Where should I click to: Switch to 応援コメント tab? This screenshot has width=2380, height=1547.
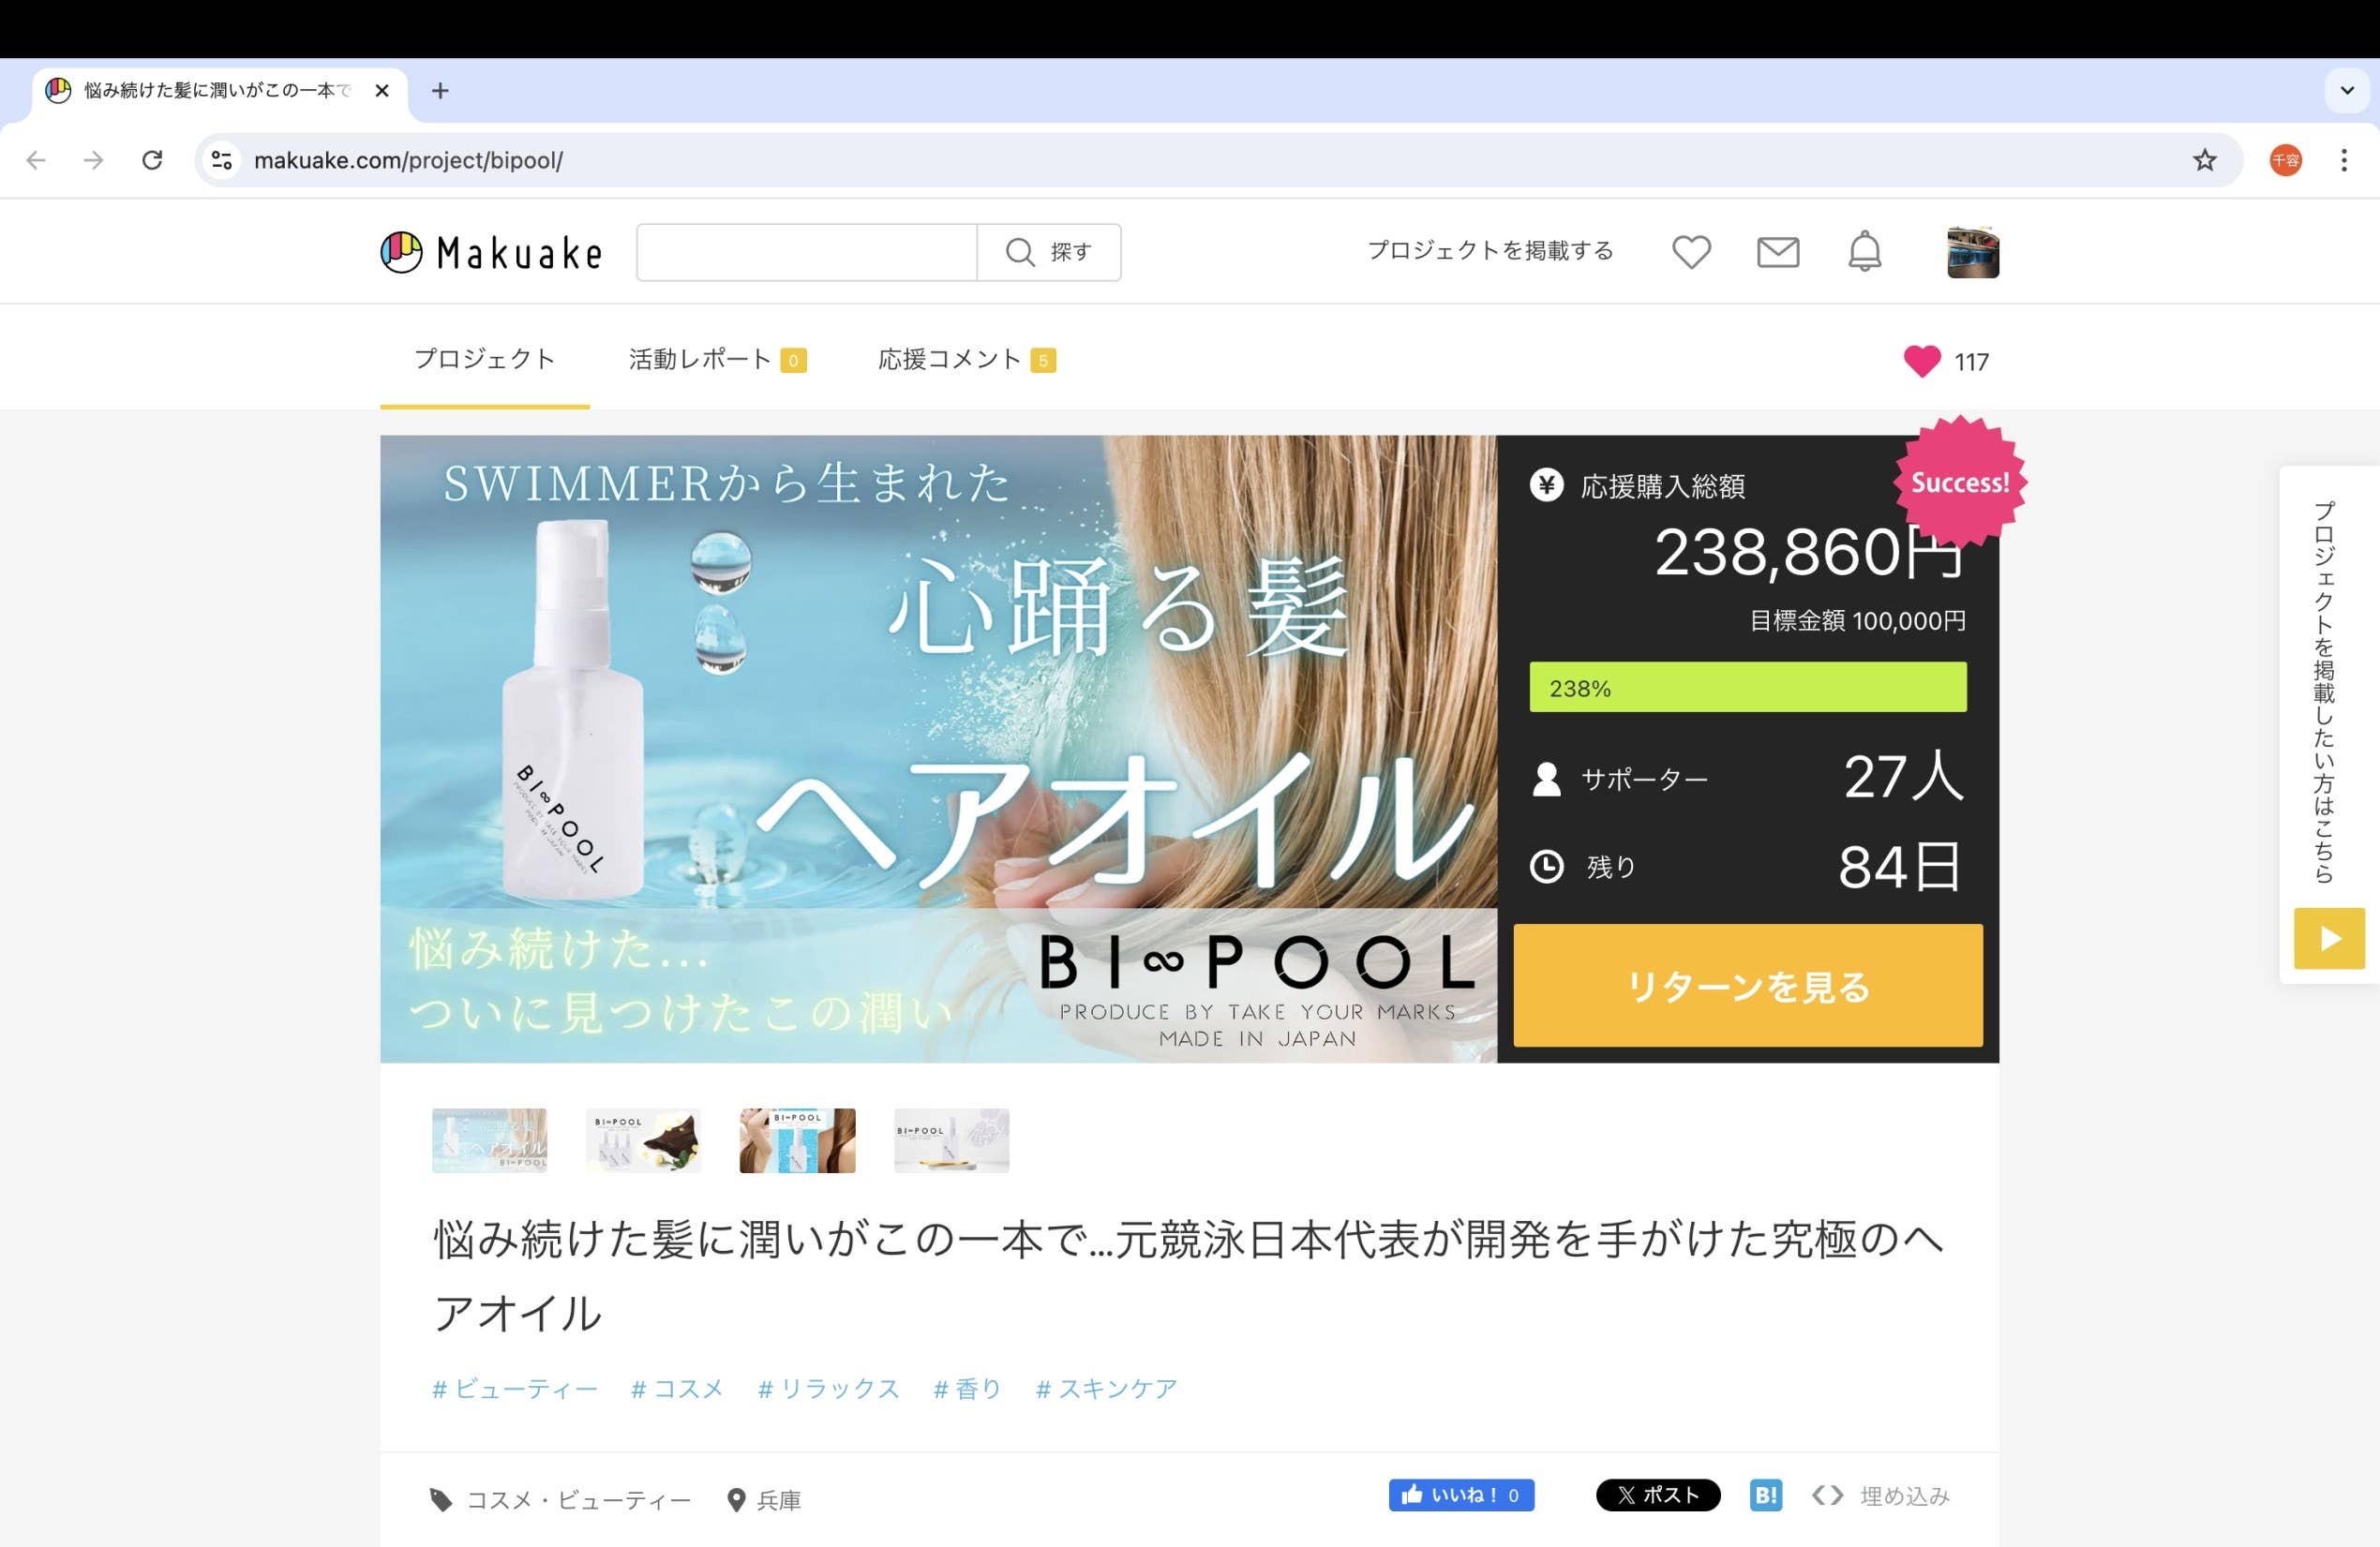[966, 359]
